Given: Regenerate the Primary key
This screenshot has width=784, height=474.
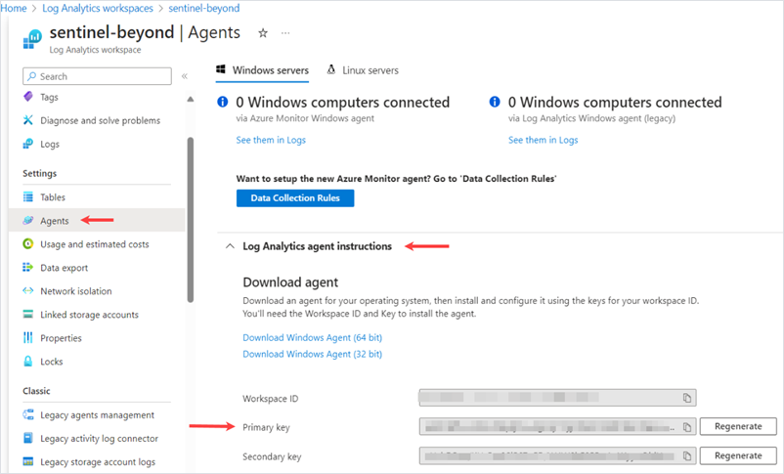Looking at the screenshot, I should pos(738,427).
